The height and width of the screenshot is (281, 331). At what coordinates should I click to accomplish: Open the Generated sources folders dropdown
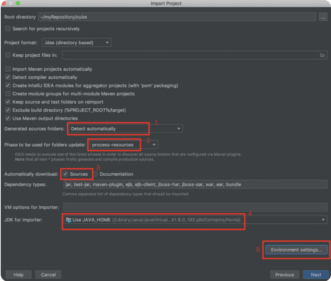[x=126, y=129]
